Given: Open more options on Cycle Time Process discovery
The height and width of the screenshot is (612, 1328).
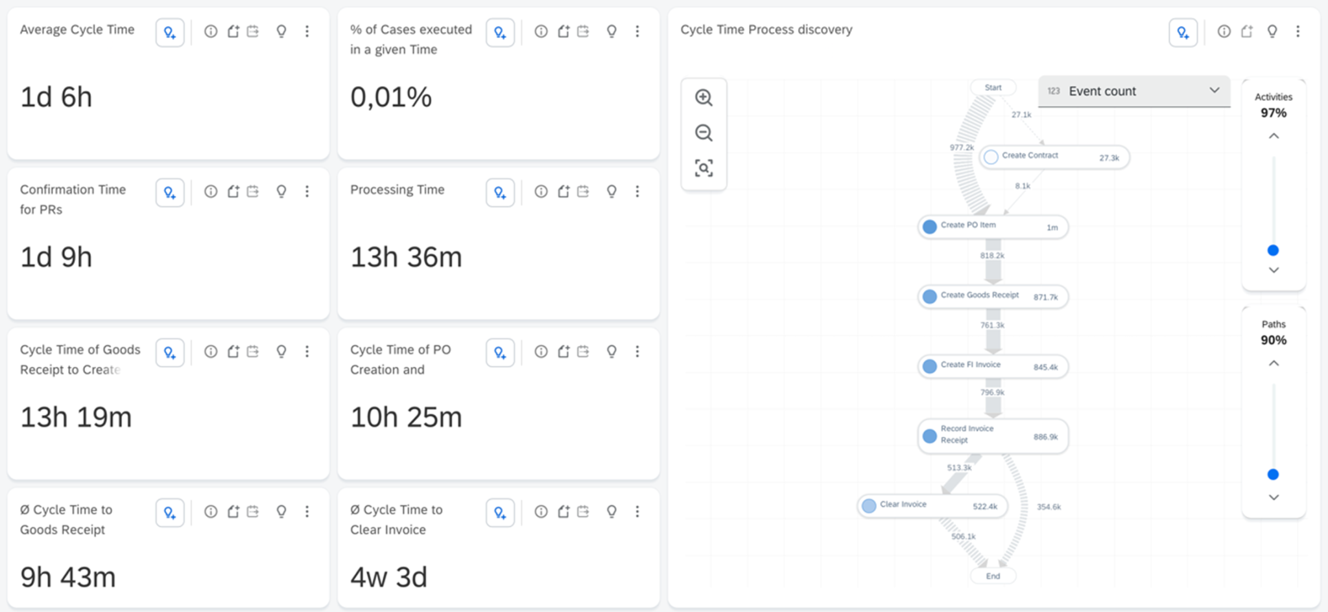Looking at the screenshot, I should [1298, 31].
